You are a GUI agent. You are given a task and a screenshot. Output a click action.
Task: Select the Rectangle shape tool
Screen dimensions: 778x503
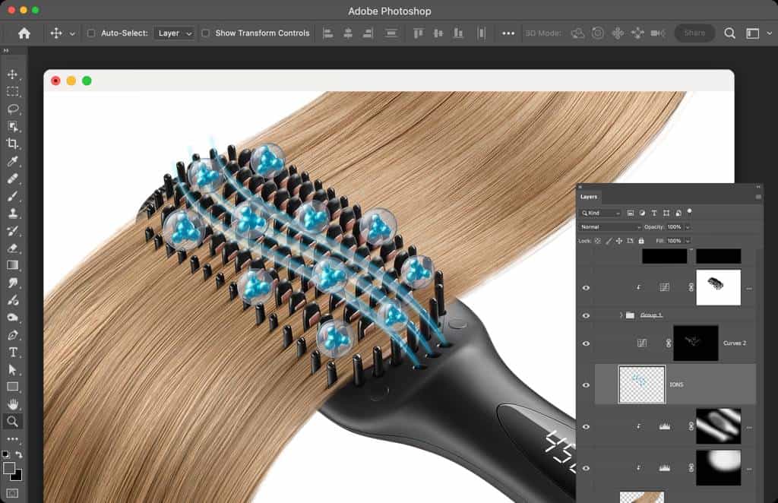click(12, 387)
